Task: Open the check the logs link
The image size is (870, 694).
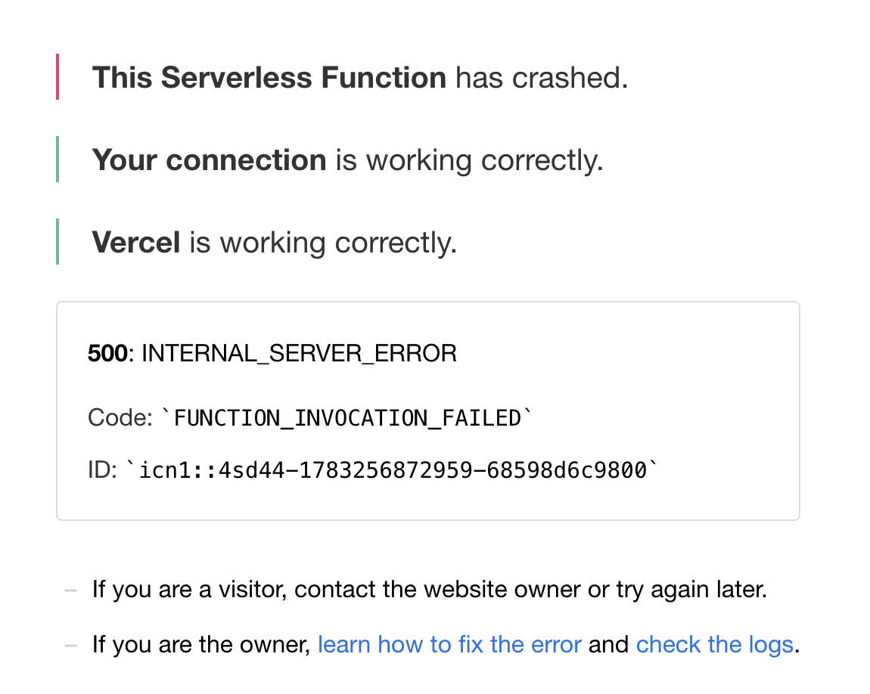Action: [x=715, y=645]
